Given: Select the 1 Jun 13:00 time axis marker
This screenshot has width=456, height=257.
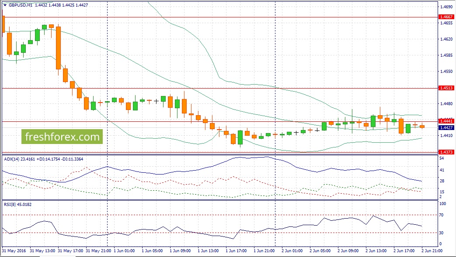Looking at the screenshot, I should 208,250.
